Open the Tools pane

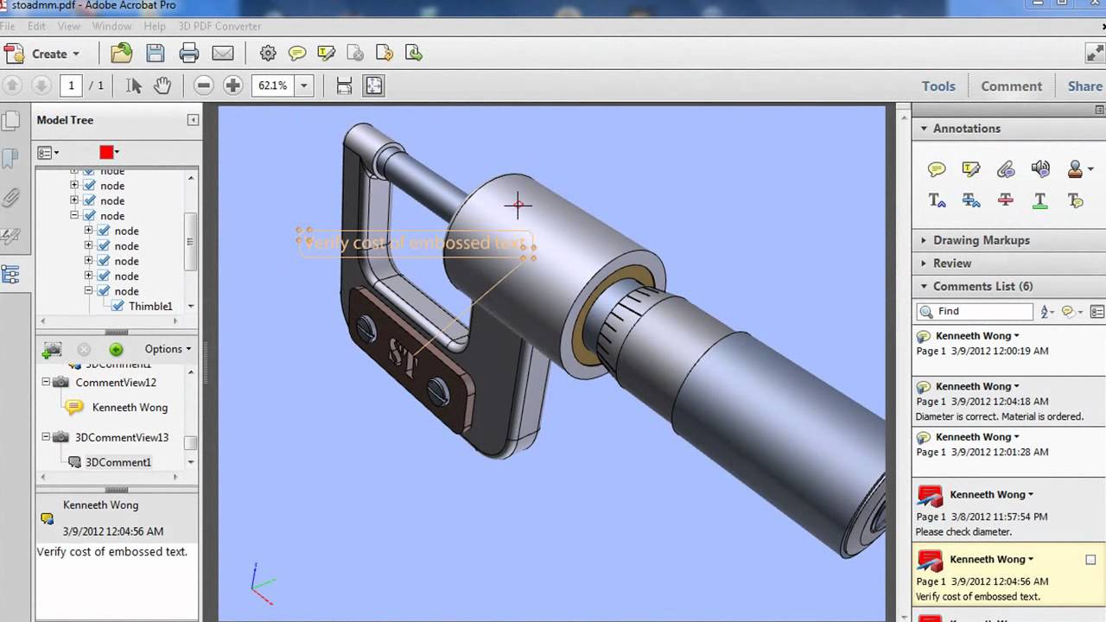coord(938,86)
